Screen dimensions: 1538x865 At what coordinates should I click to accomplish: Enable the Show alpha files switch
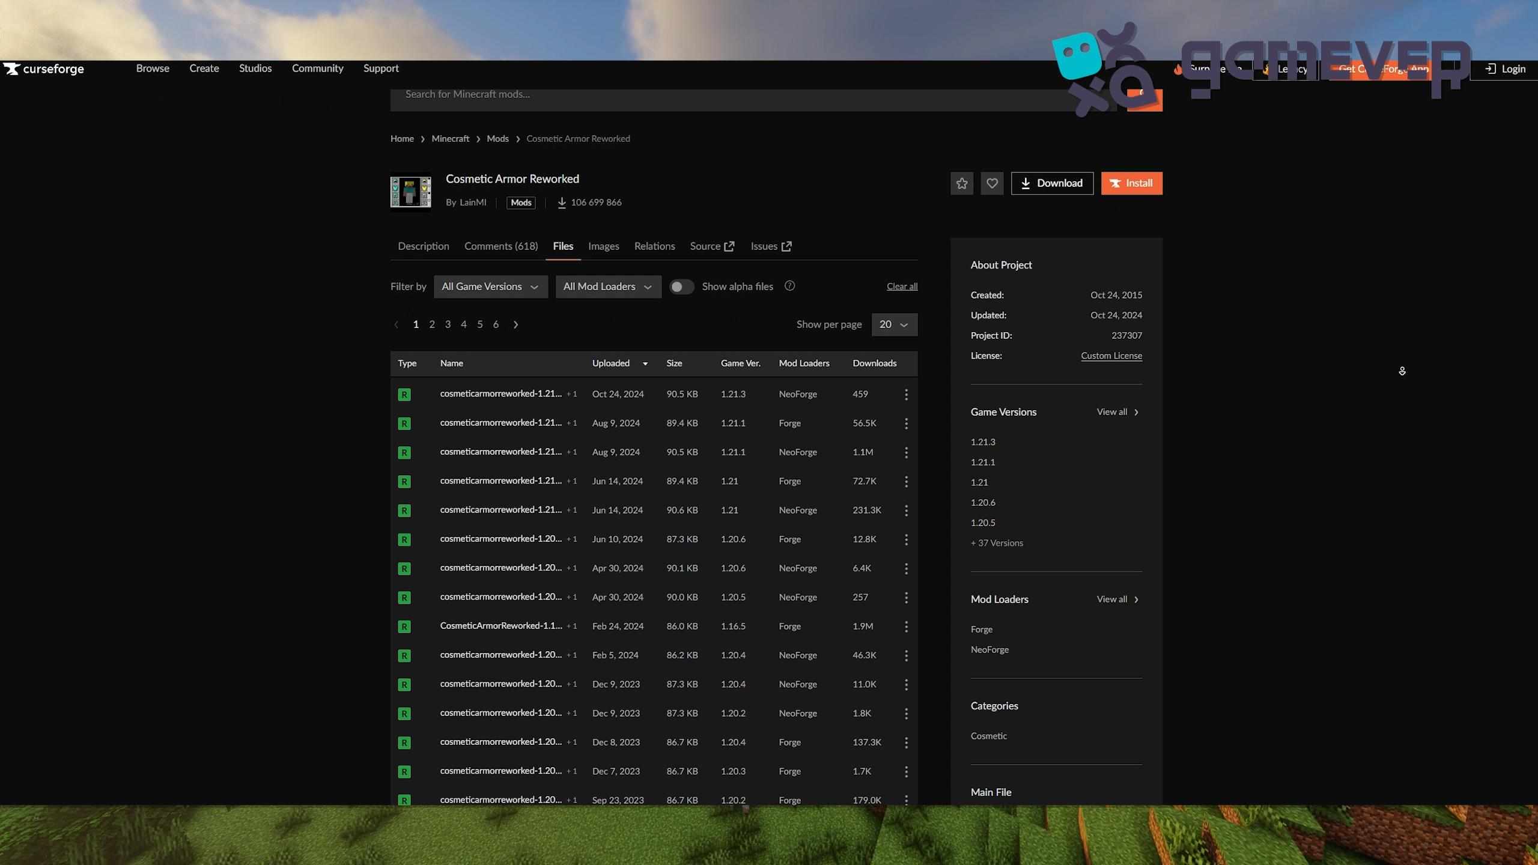[681, 287]
